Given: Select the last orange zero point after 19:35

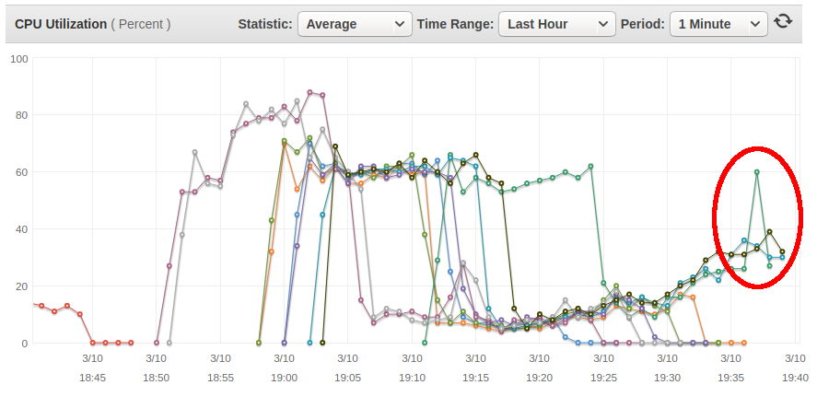Looking at the screenshot, I should [x=744, y=343].
